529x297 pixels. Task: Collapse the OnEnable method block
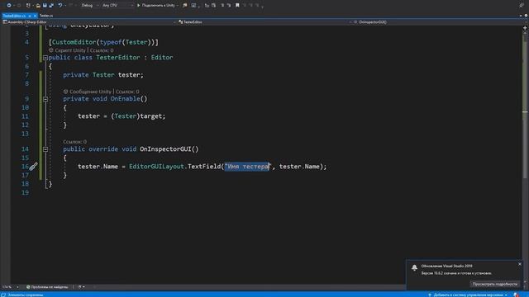coord(45,99)
